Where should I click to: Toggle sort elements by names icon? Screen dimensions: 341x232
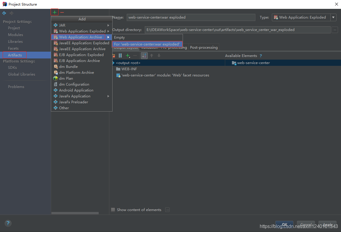tap(144, 56)
